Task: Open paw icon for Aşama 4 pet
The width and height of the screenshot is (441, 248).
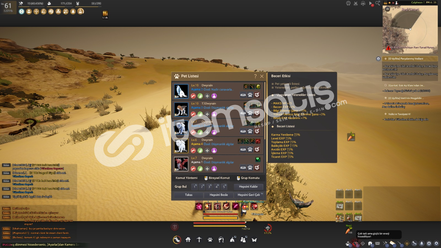Action: (250, 150)
